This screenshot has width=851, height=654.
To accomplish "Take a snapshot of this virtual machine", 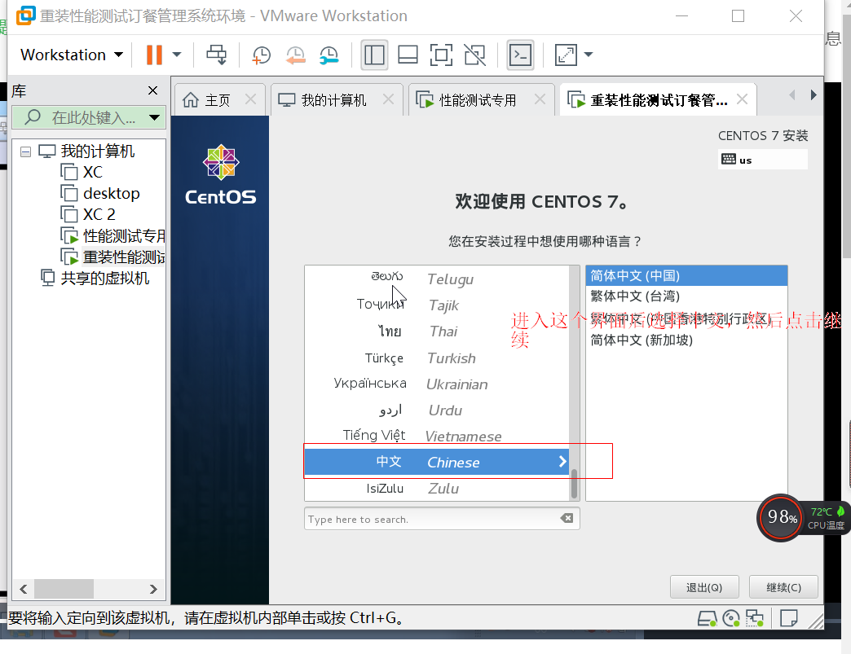I will [261, 55].
